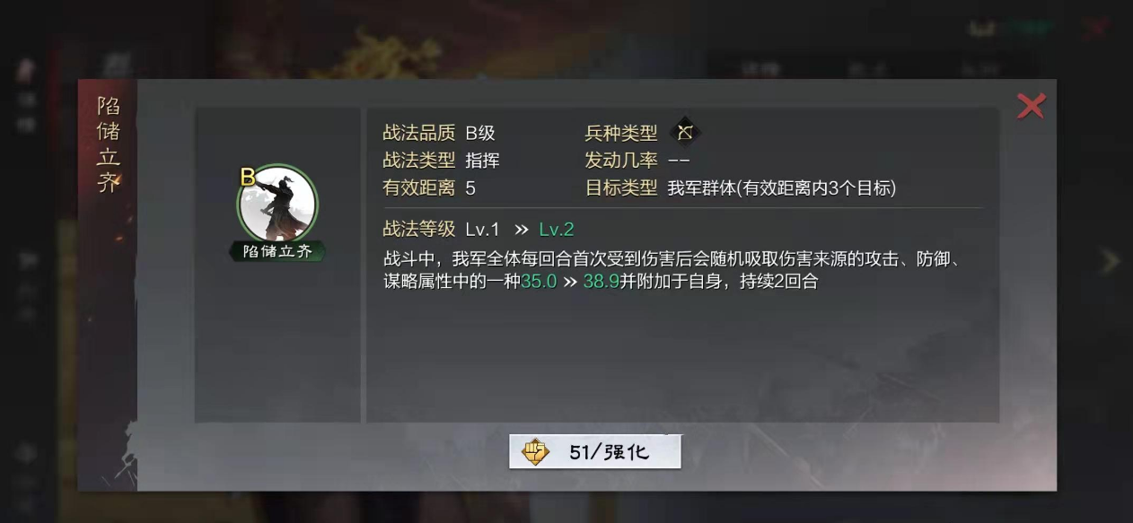Viewport: 1133px width, 523px height.
Task: Close the 陷储立齐 skill dialog
Action: coord(1031,106)
